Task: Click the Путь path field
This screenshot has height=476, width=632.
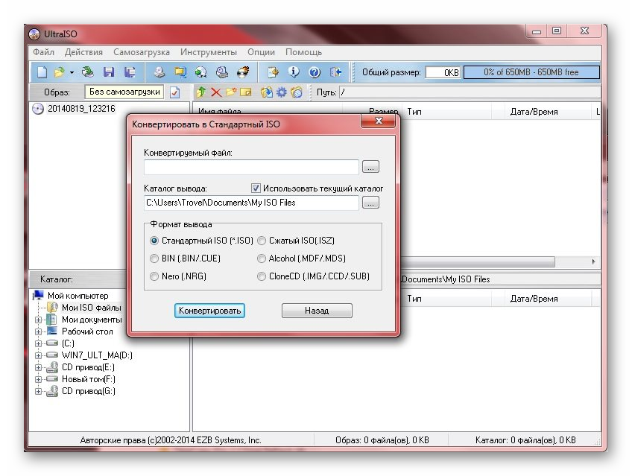Action: [x=470, y=92]
